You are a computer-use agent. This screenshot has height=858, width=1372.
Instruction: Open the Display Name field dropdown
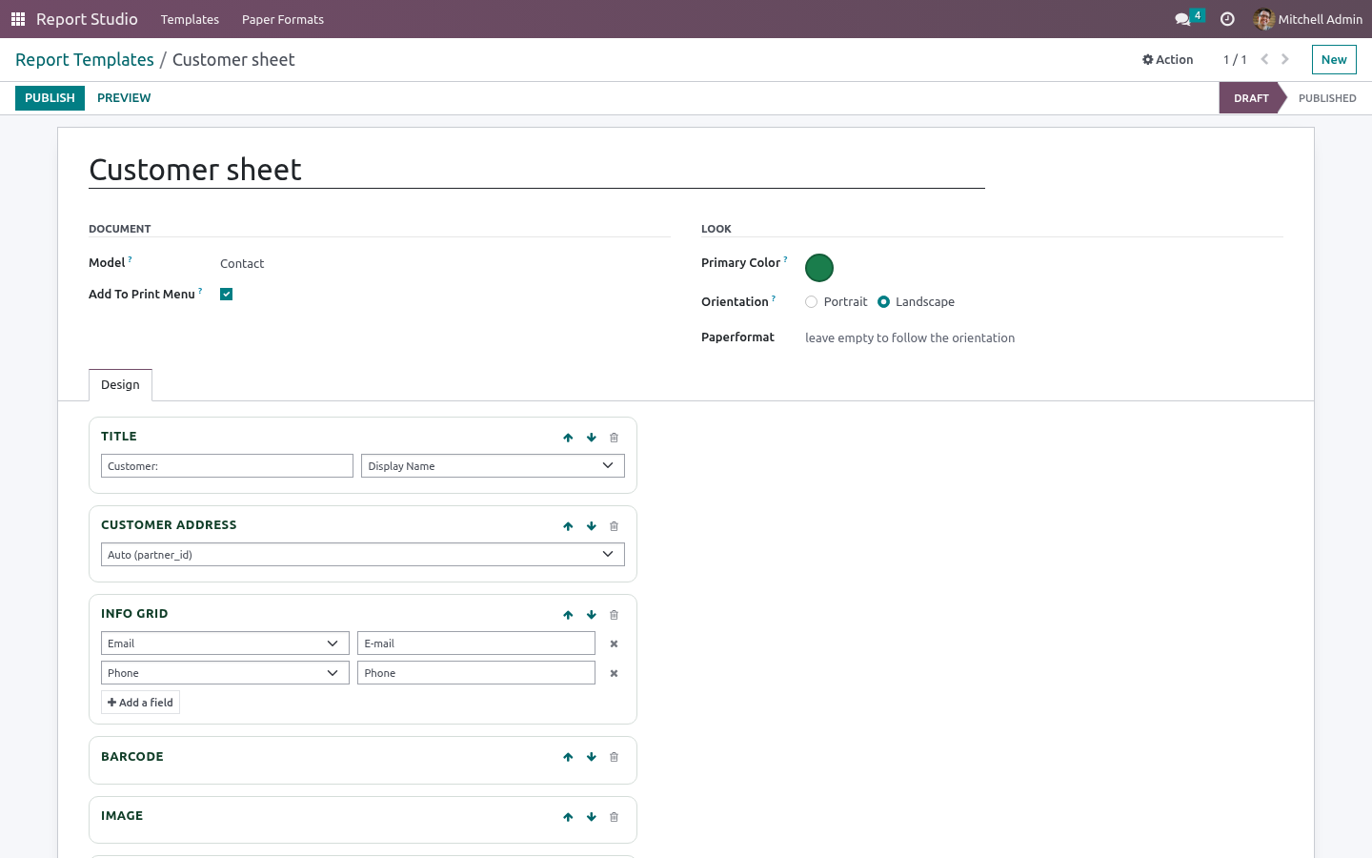pyautogui.click(x=493, y=466)
